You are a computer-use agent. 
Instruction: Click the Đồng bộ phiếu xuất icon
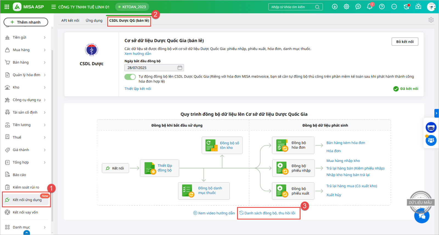[282, 191]
